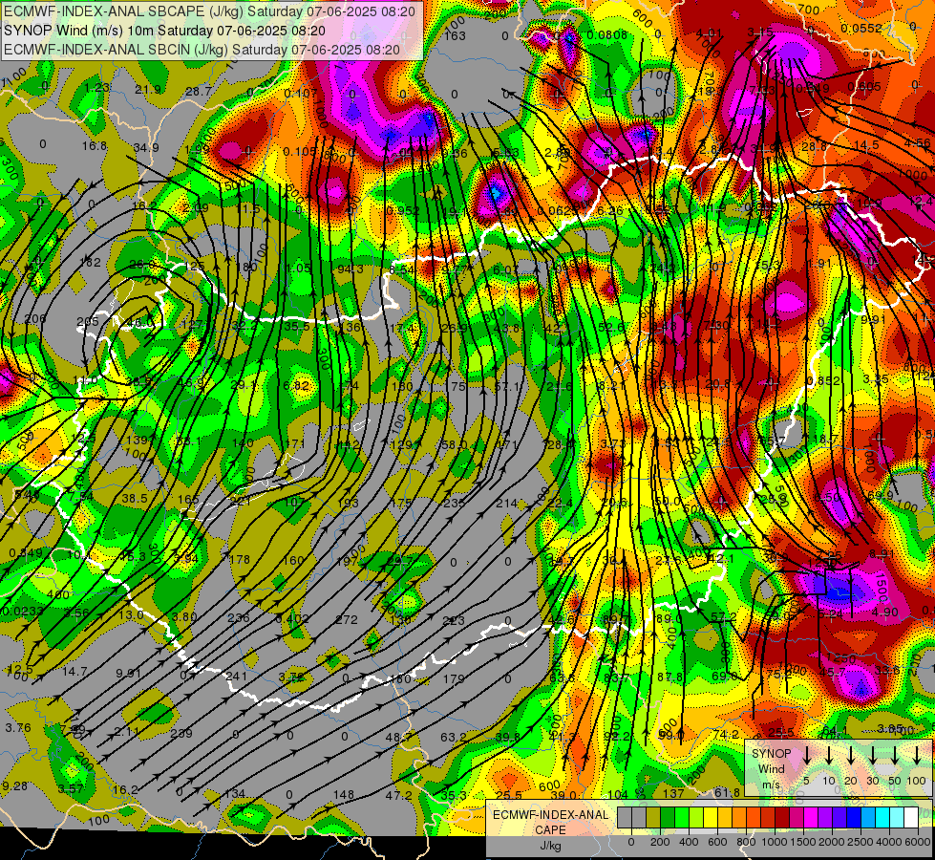Pick the bright cyan swatch in CAPE scale
This screenshot has height=860, width=935.
(882, 817)
